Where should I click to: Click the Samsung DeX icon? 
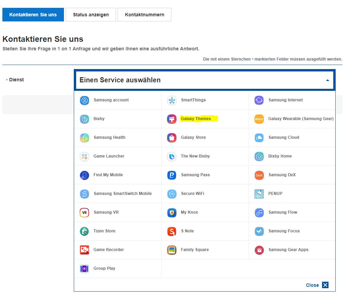tap(259, 175)
